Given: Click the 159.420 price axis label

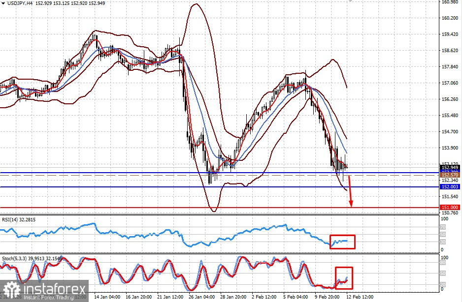Looking at the screenshot, I should tap(450, 34).
